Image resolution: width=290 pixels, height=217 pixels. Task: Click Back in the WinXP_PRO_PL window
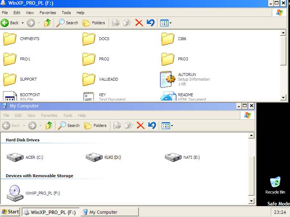(10, 23)
